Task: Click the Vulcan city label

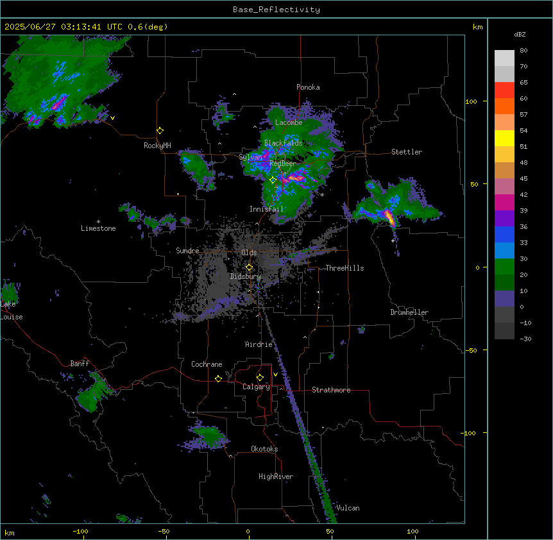Action: 348,508
